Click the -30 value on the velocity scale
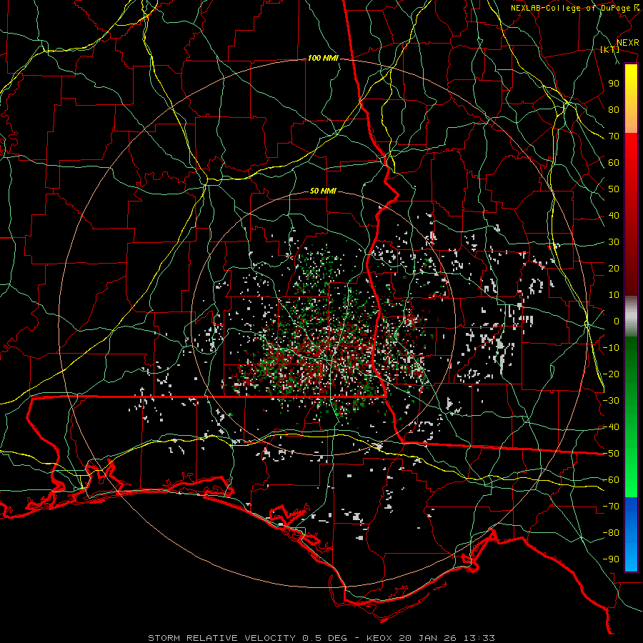Image resolution: width=643 pixels, height=643 pixels. [x=611, y=401]
